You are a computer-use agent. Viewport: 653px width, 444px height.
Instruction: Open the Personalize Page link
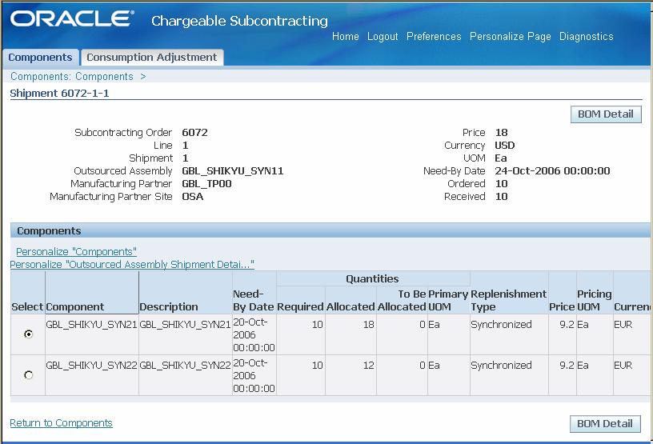[511, 36]
